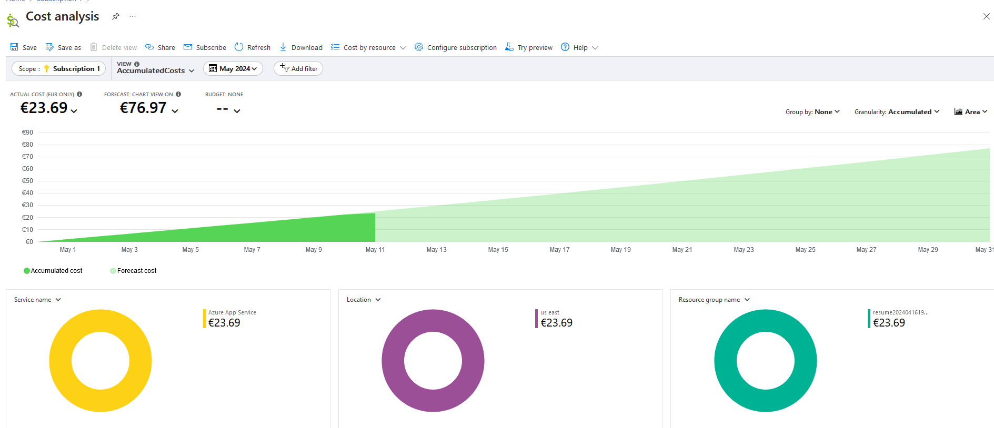Change the Service name pivot dropdown

click(37, 300)
